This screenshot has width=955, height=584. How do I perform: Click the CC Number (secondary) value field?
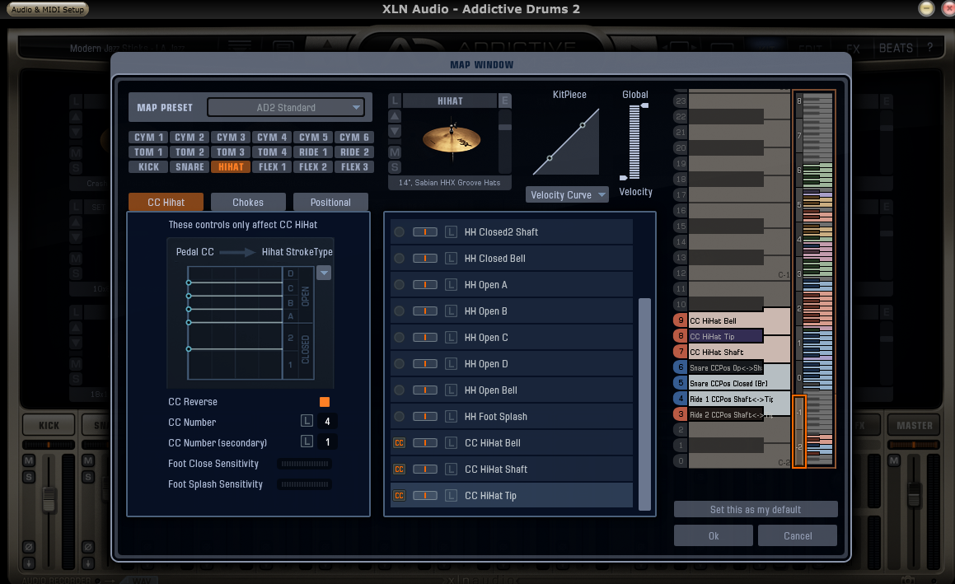click(327, 442)
